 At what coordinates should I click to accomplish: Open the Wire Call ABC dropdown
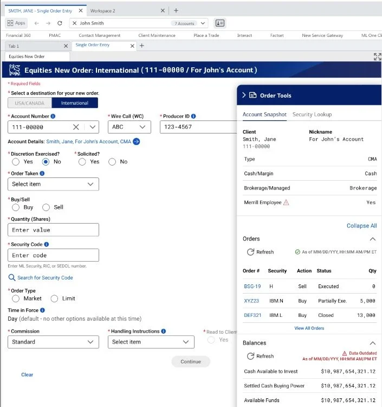click(130, 127)
